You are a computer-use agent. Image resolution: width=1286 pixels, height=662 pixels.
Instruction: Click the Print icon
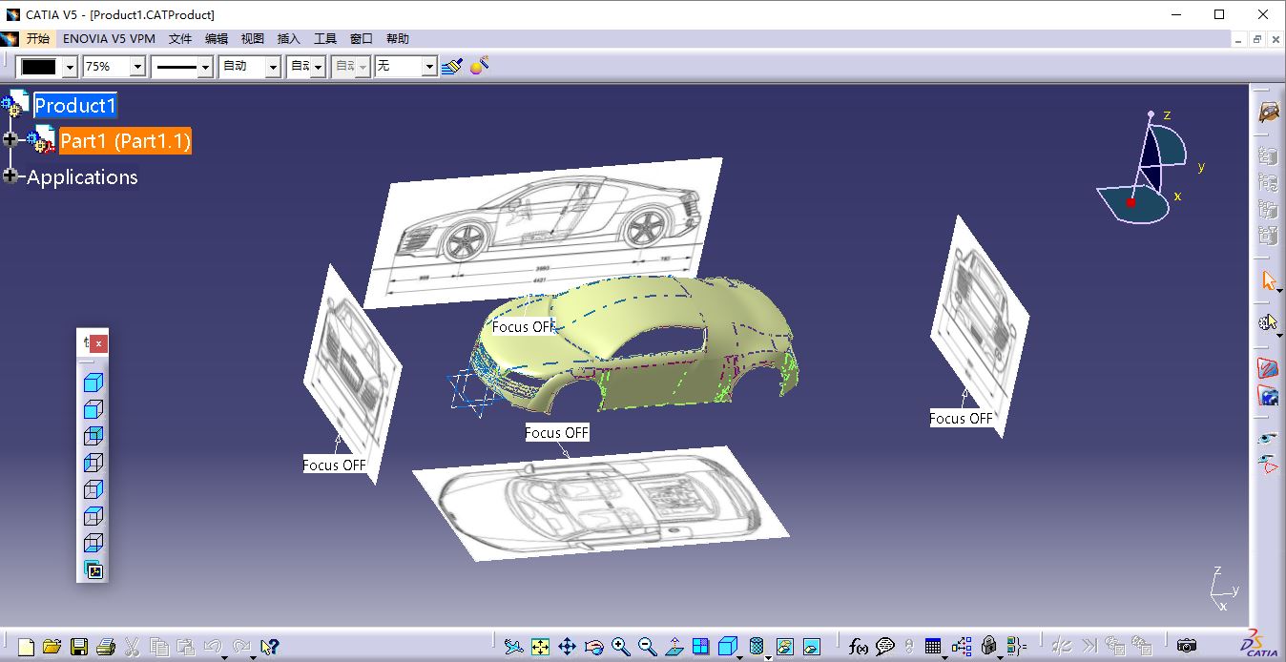pyautogui.click(x=106, y=647)
